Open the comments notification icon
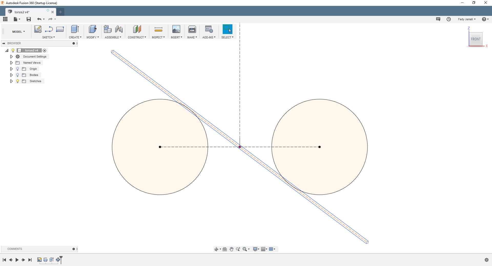This screenshot has width=492, height=266. tap(438, 19)
